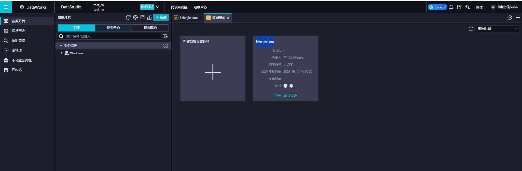The width and height of the screenshot is (522, 171).
Task: Close the 数据集成 tab
Action: point(228,18)
